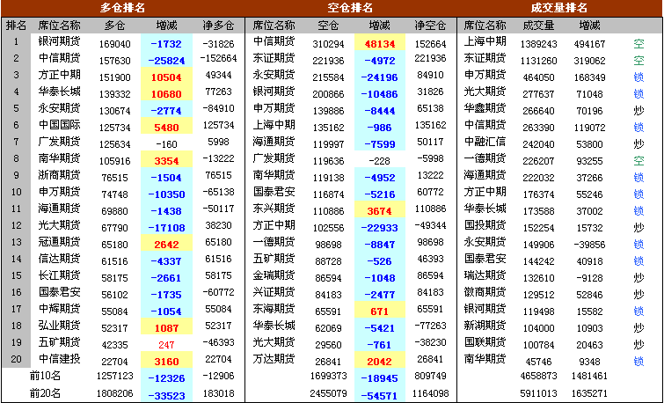664x403 pixels.
Task: Select seat name 弘业期货
Action: coord(59,326)
